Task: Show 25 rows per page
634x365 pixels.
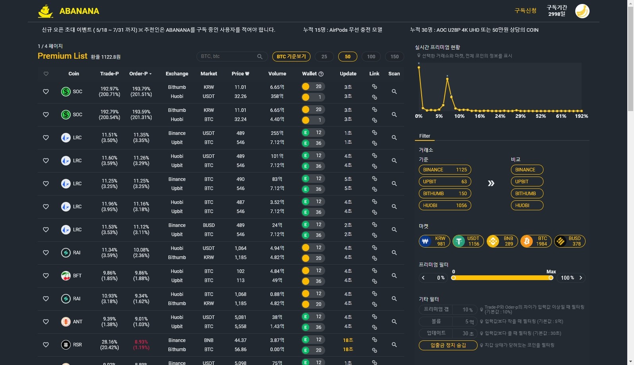Action: pyautogui.click(x=324, y=57)
